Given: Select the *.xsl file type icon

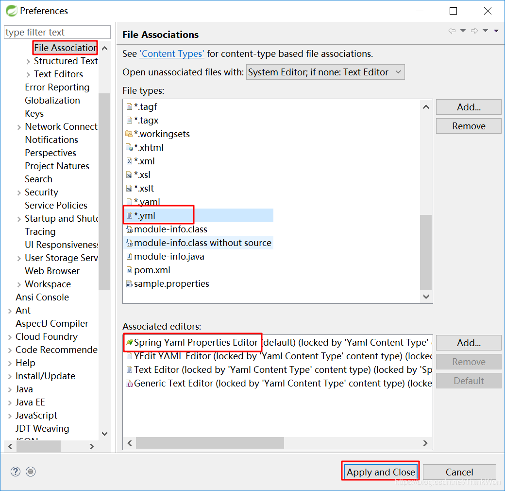Looking at the screenshot, I should pos(129,175).
